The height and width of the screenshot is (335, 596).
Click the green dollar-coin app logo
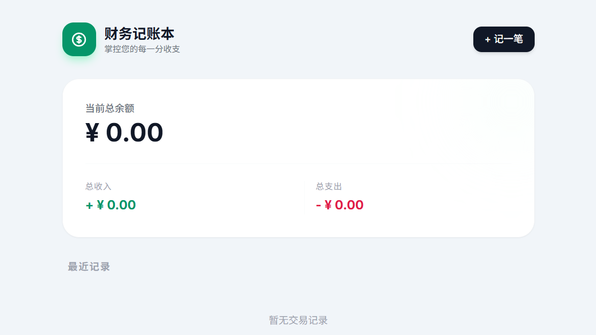click(x=79, y=39)
